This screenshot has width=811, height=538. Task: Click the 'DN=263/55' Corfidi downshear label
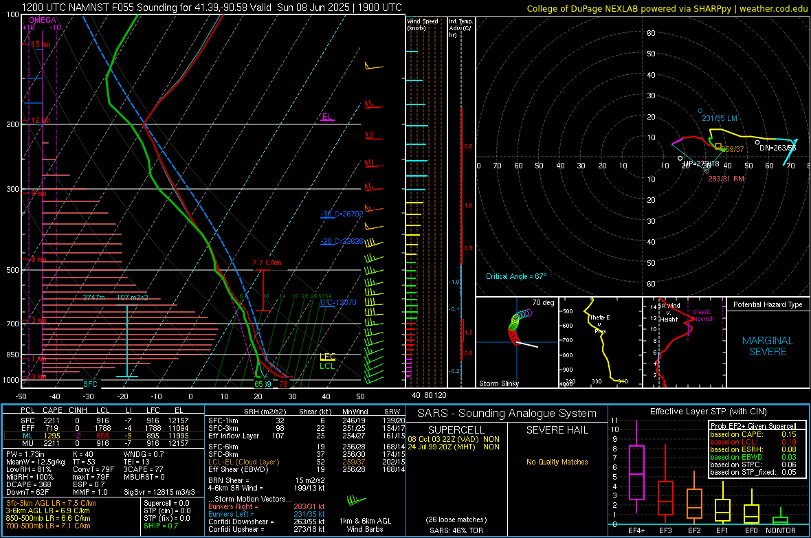point(777,148)
